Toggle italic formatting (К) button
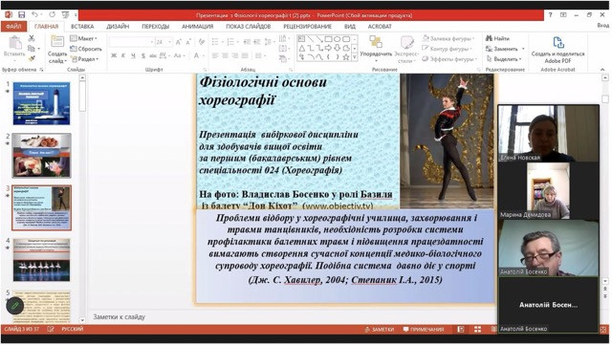 123,55
